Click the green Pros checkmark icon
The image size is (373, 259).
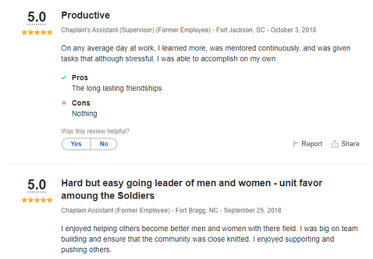(64, 78)
